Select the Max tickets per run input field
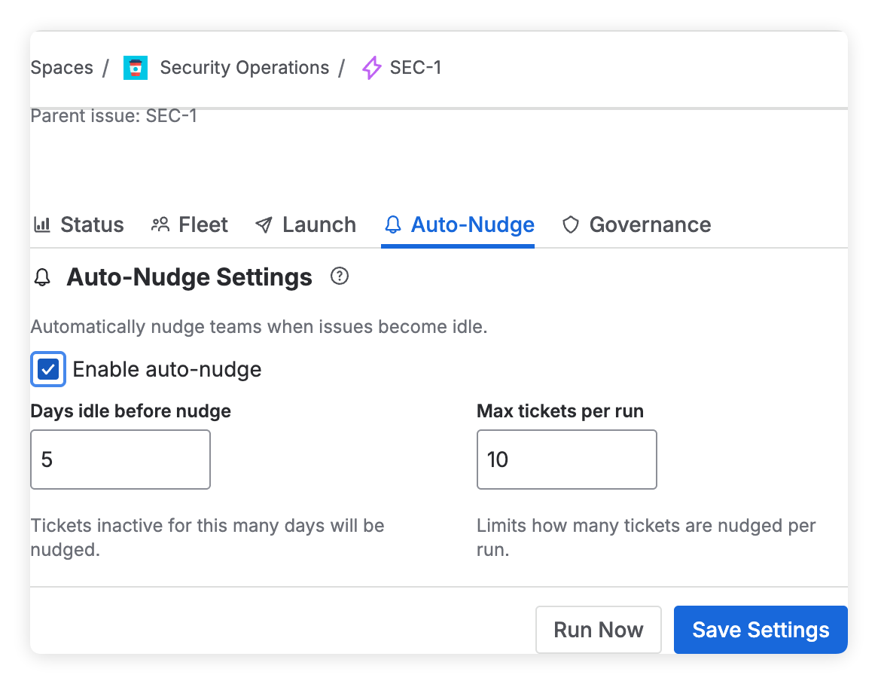 566,460
